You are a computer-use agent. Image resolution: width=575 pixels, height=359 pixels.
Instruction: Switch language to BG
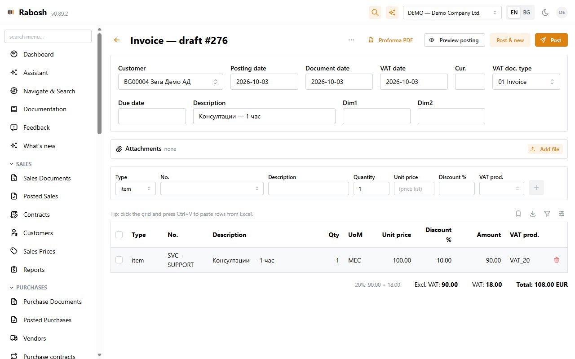(x=526, y=13)
